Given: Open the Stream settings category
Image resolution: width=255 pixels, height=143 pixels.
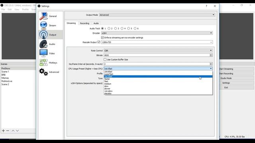Looking at the screenshot, I should tap(51, 25).
